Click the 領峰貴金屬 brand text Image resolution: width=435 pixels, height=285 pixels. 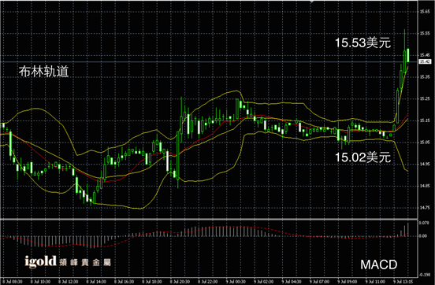(x=85, y=262)
